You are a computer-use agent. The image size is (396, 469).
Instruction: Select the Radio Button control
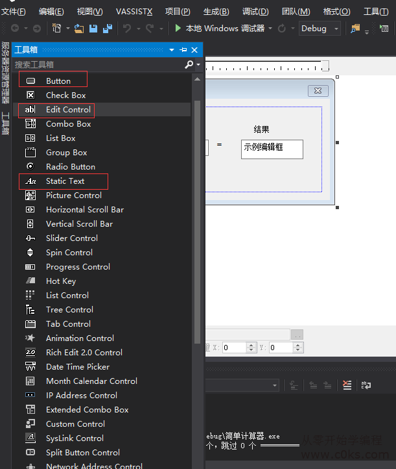click(x=70, y=167)
